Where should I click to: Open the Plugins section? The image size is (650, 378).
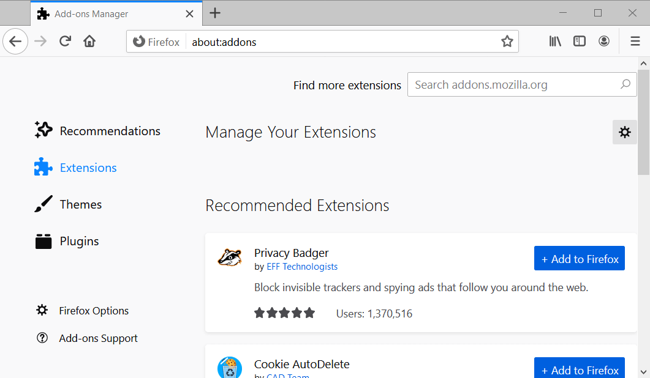pyautogui.click(x=78, y=241)
